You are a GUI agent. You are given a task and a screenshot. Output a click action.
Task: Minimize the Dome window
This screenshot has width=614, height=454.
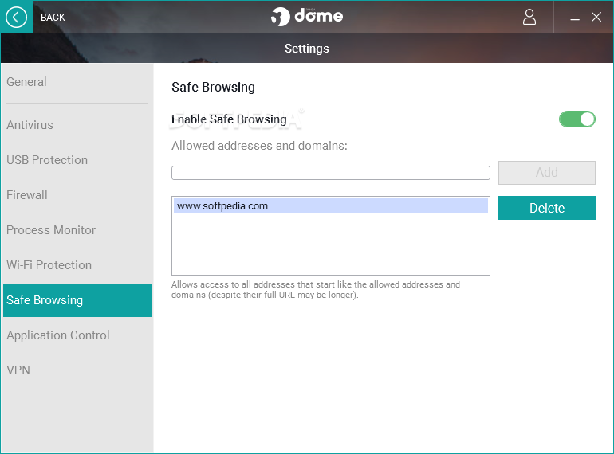pos(574,18)
